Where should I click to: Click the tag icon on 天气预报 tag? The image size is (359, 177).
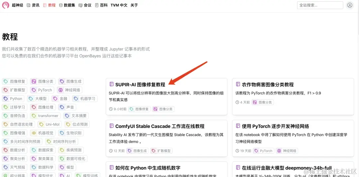tap(6, 167)
